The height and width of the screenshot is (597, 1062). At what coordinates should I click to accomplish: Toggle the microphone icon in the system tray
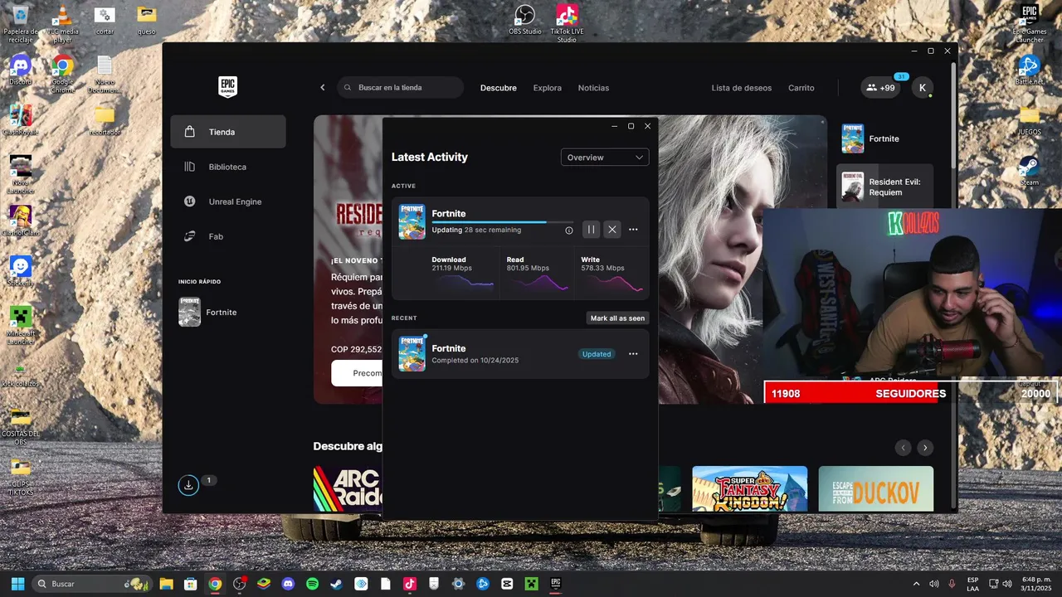pos(952,584)
